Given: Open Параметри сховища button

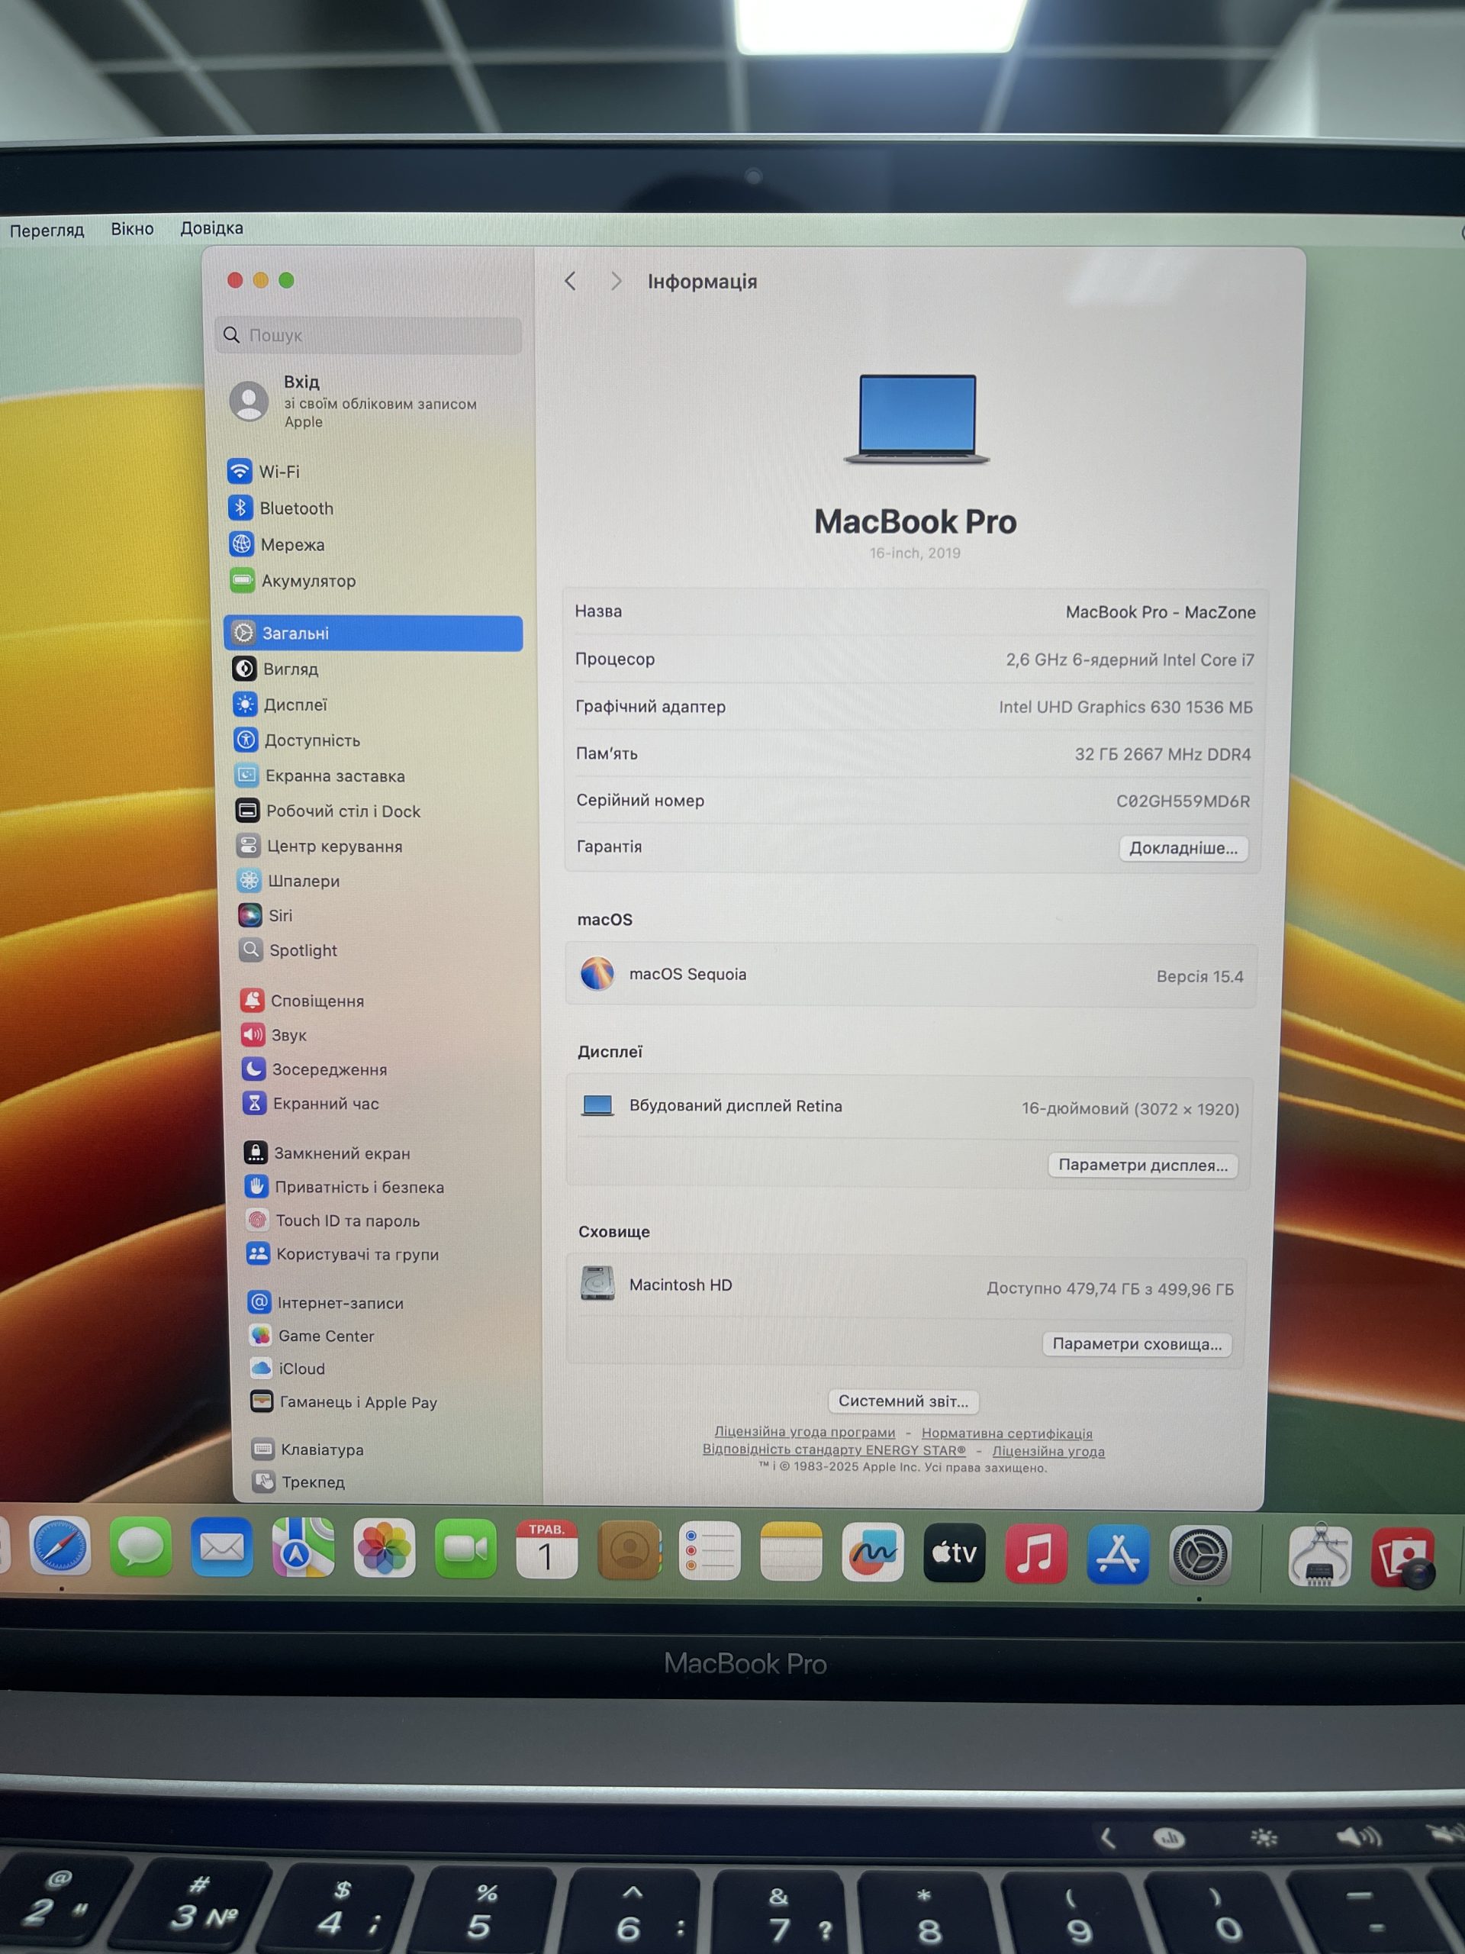Looking at the screenshot, I should click(1136, 1343).
